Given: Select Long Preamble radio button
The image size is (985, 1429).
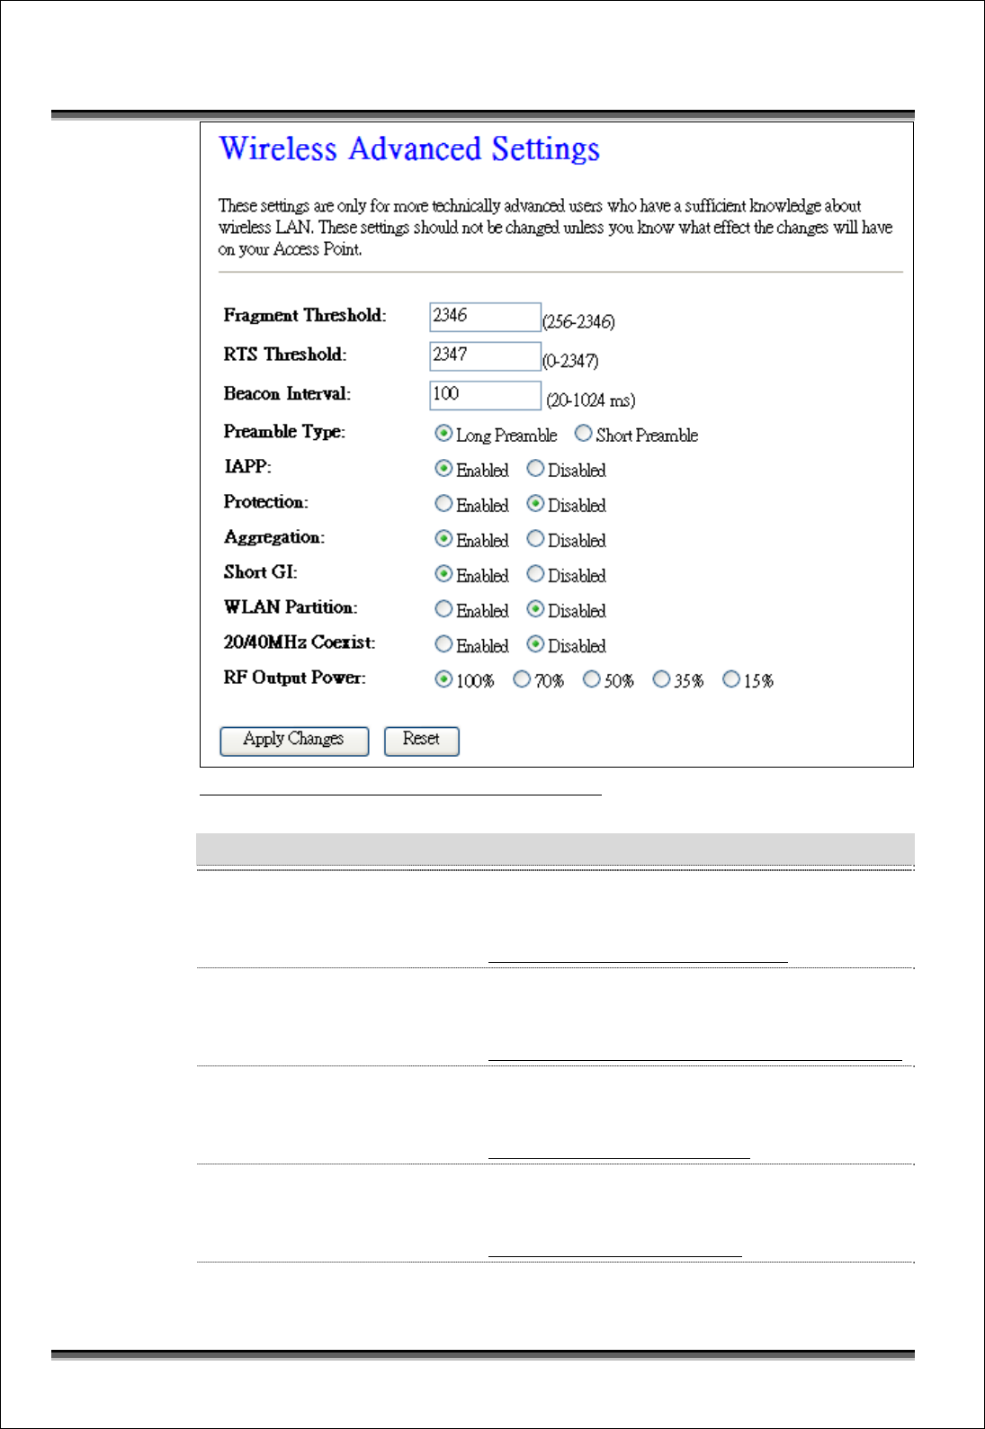Looking at the screenshot, I should (x=443, y=434).
